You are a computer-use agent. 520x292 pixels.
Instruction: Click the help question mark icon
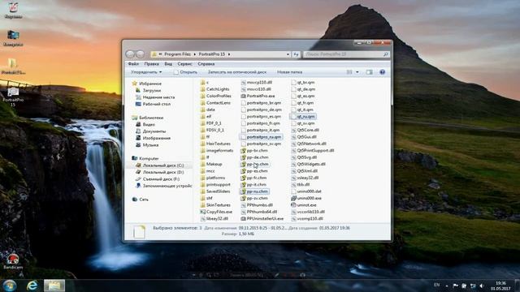click(382, 72)
